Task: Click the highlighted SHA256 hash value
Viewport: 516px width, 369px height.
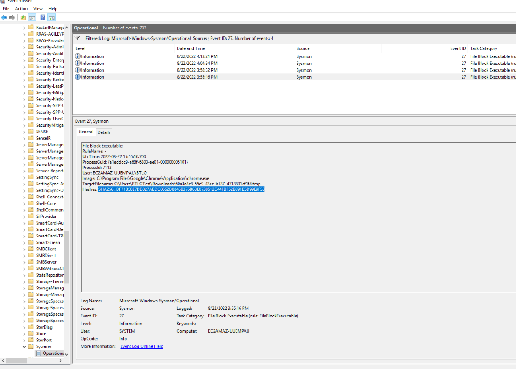Action: point(181,189)
